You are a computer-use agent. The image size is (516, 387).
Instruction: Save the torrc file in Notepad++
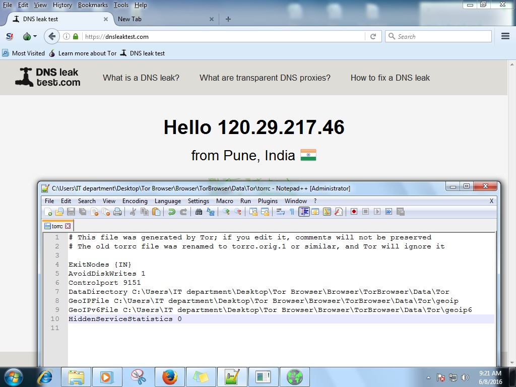(71, 212)
